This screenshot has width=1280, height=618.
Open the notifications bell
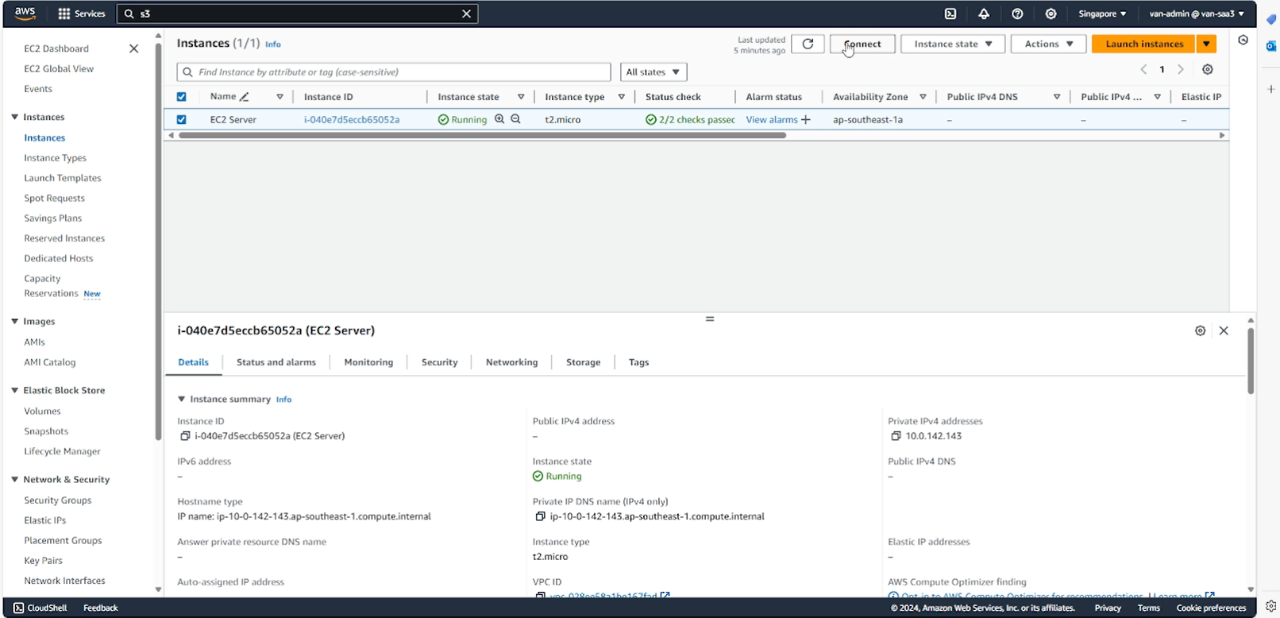[984, 14]
